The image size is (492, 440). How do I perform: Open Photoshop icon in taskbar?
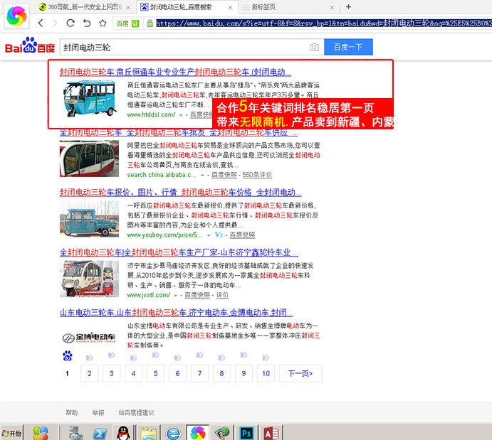click(x=246, y=434)
